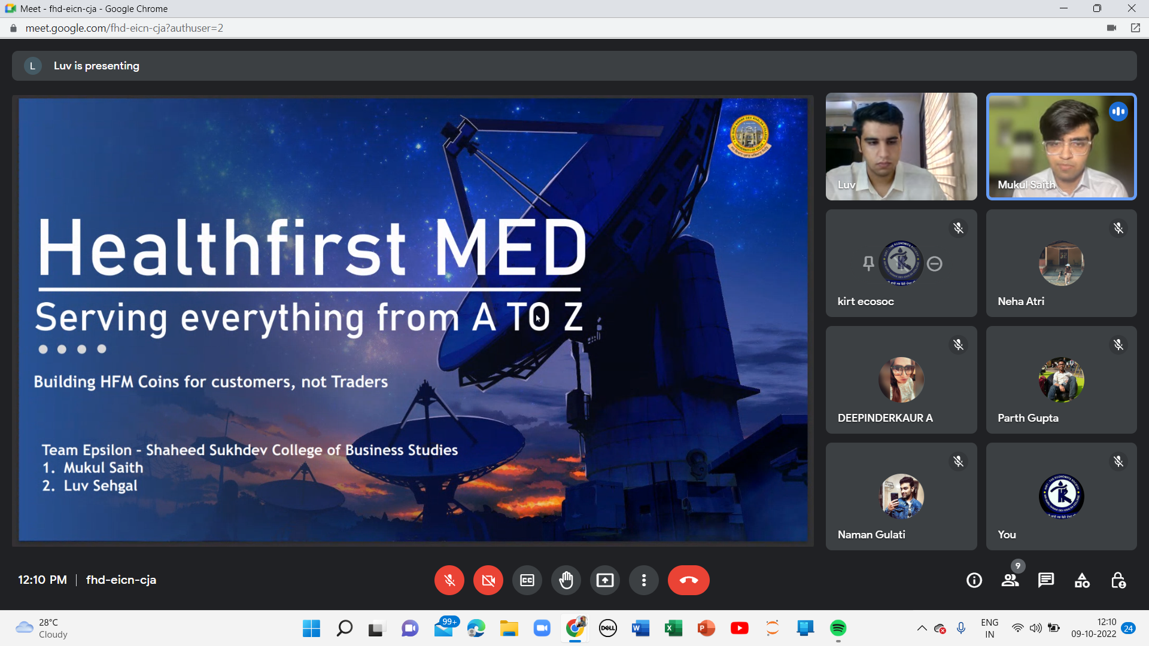Open PowerPoint from the taskbar
The width and height of the screenshot is (1149, 646).
click(706, 628)
